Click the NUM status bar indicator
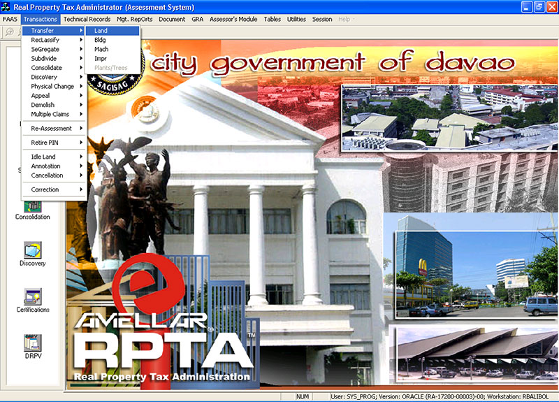The image size is (559, 402). point(303,396)
